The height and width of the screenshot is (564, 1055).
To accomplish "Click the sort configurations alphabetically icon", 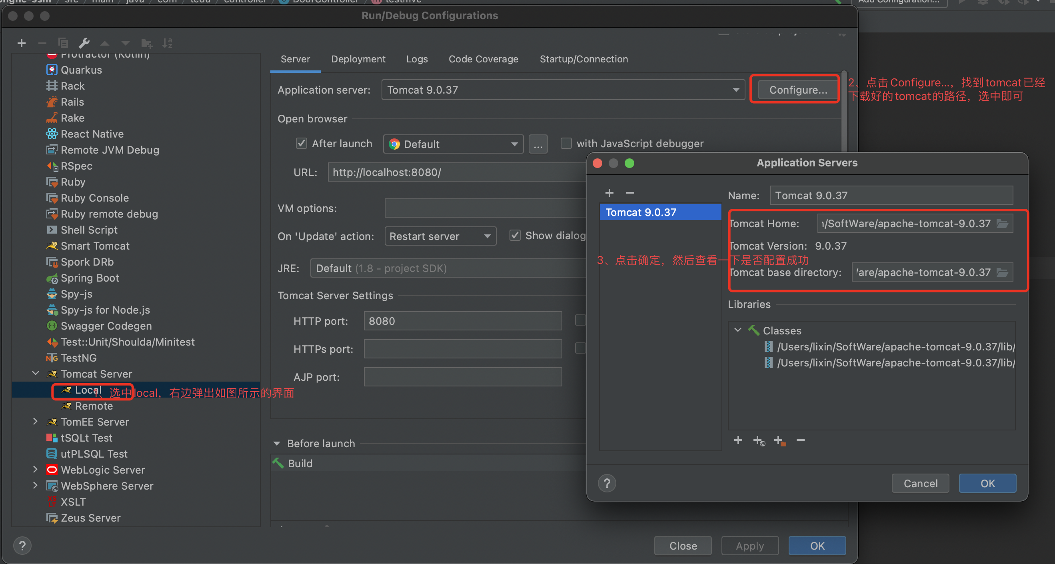I will (x=167, y=43).
